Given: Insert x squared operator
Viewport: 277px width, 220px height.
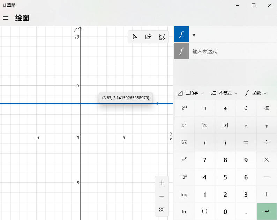Looking at the screenshot, I should (x=184, y=125).
